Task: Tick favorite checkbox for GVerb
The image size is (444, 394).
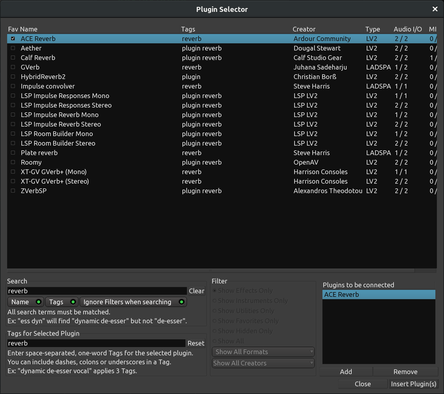Action: 13,67
